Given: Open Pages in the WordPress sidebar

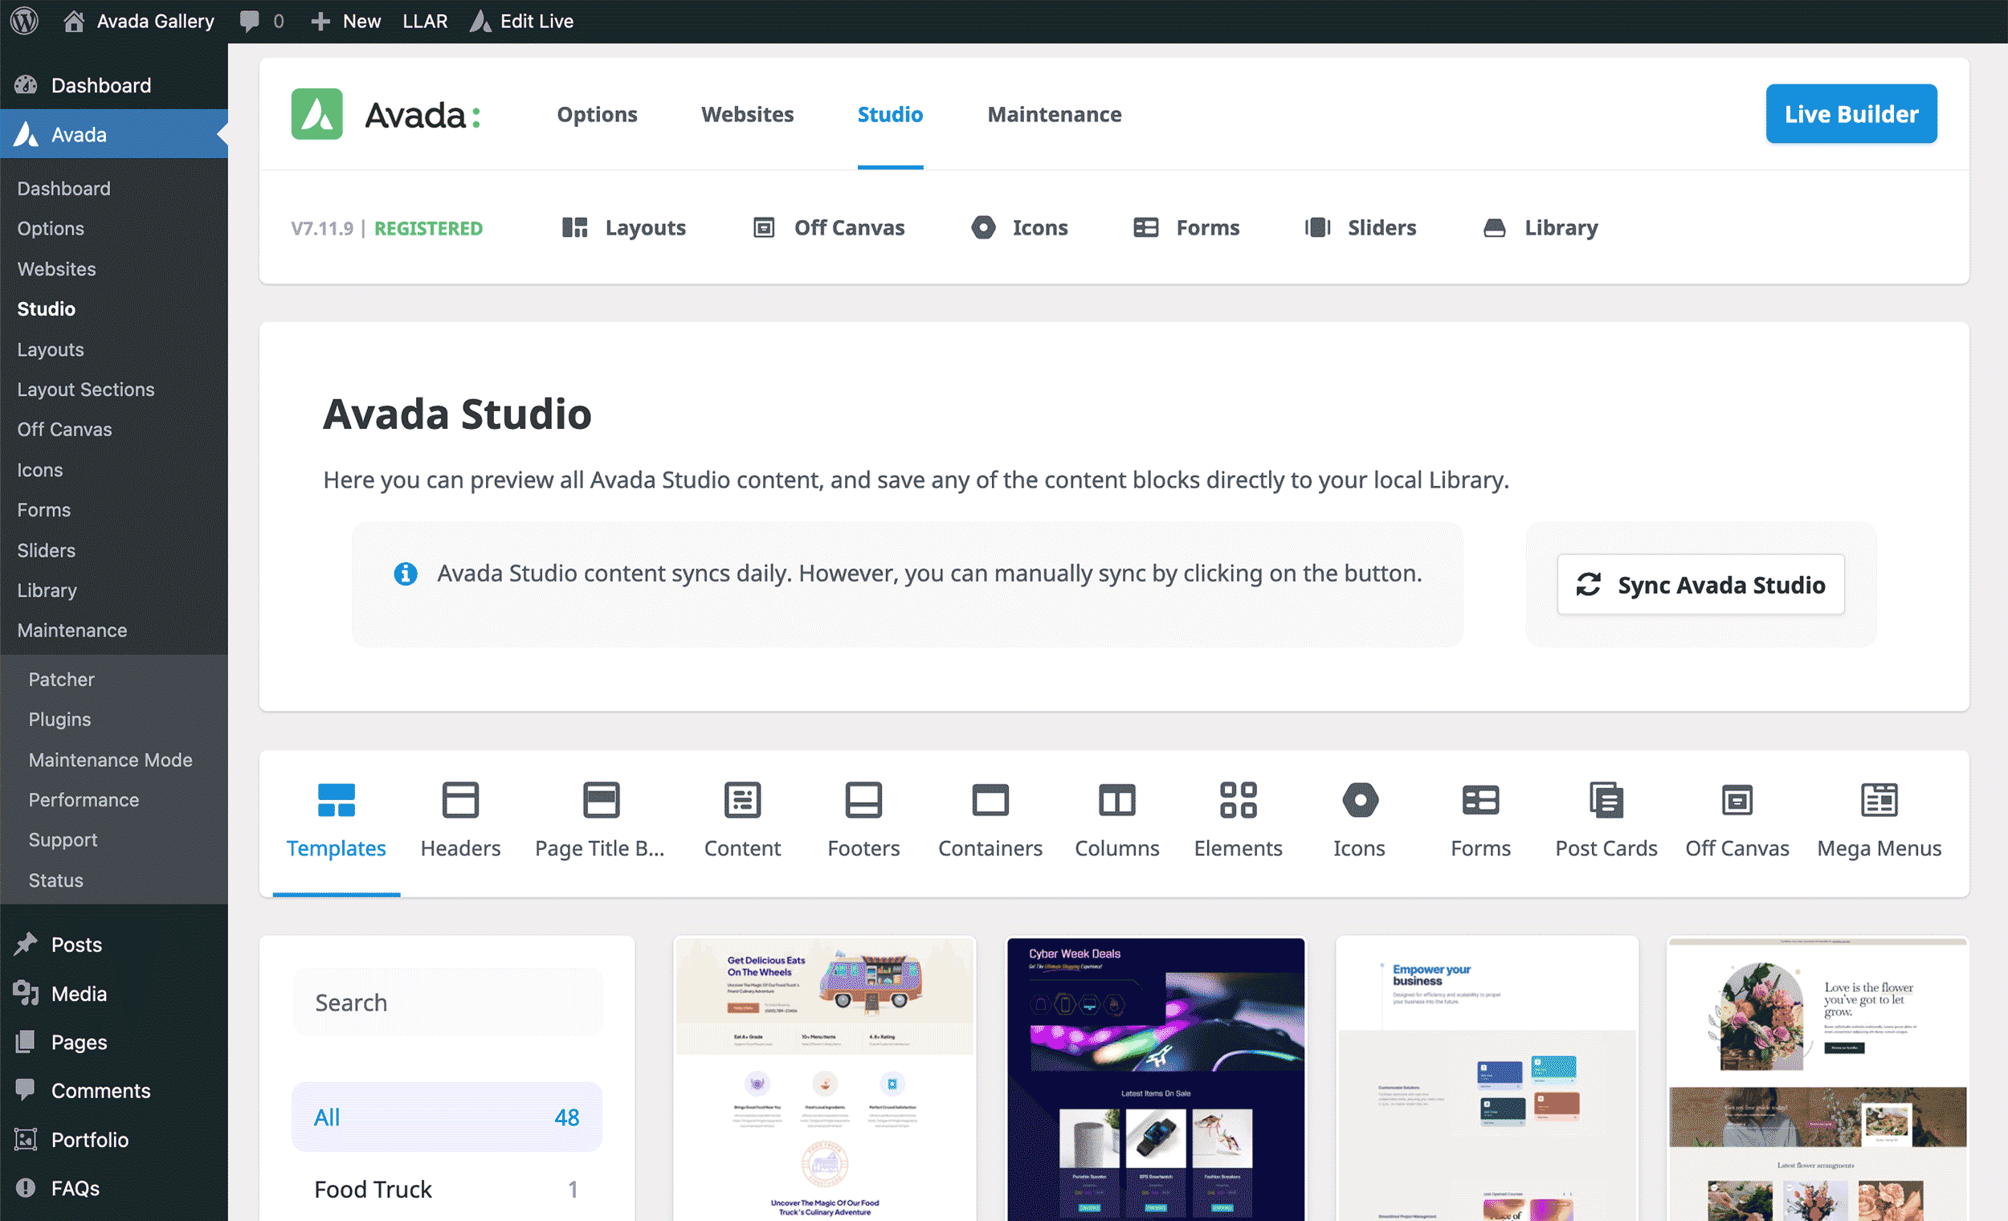Looking at the screenshot, I should [79, 1042].
